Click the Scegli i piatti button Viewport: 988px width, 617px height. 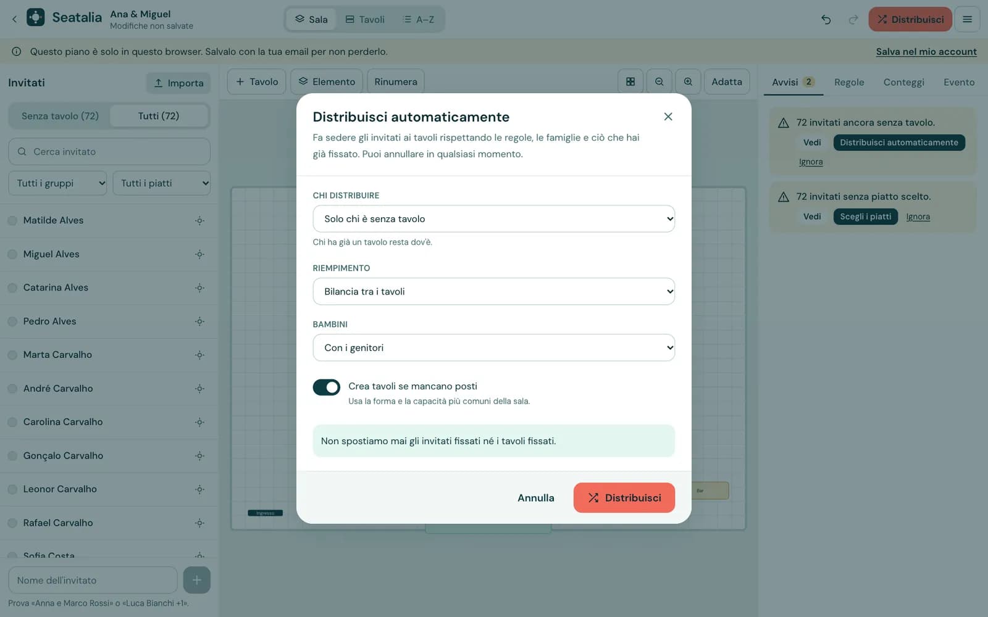click(x=865, y=217)
